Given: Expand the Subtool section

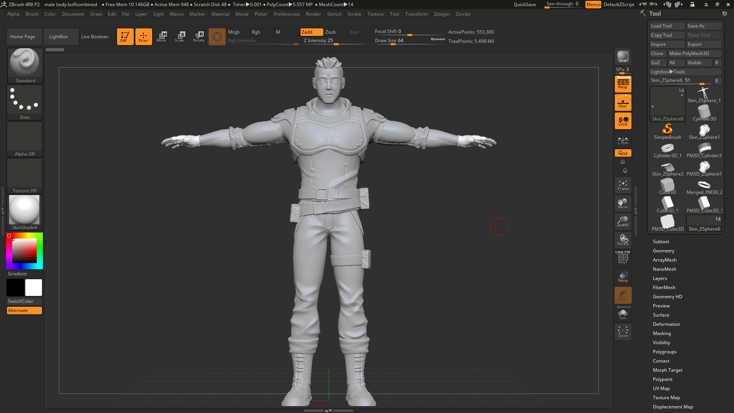Looking at the screenshot, I should pos(661,242).
